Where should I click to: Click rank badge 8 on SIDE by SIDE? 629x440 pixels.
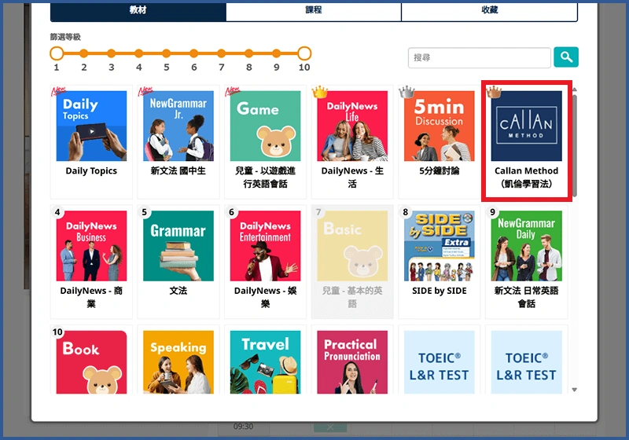click(x=406, y=212)
